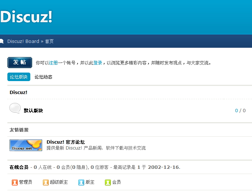Click the 会员 legend label
The width and height of the screenshot is (252, 194).
pos(116,182)
